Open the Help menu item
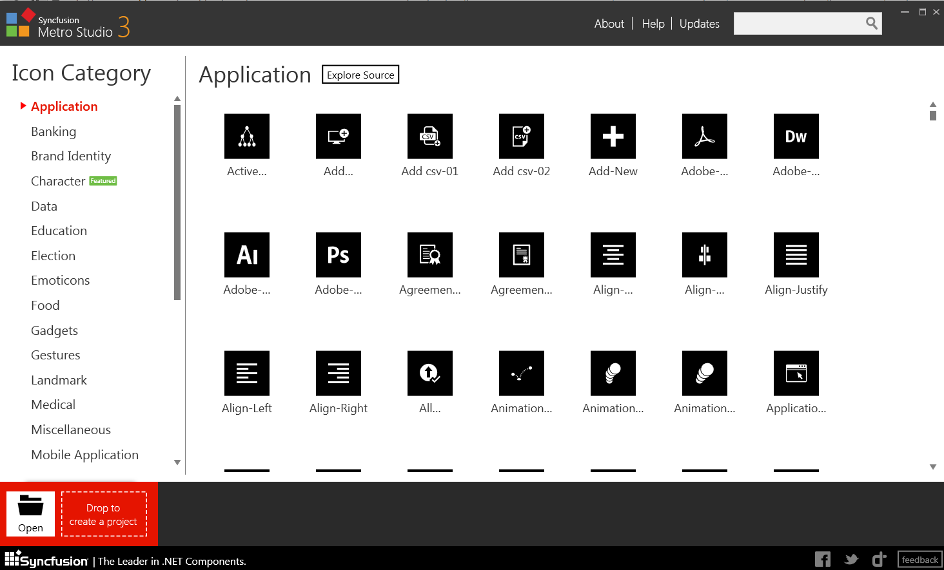The width and height of the screenshot is (944, 570). coord(653,24)
